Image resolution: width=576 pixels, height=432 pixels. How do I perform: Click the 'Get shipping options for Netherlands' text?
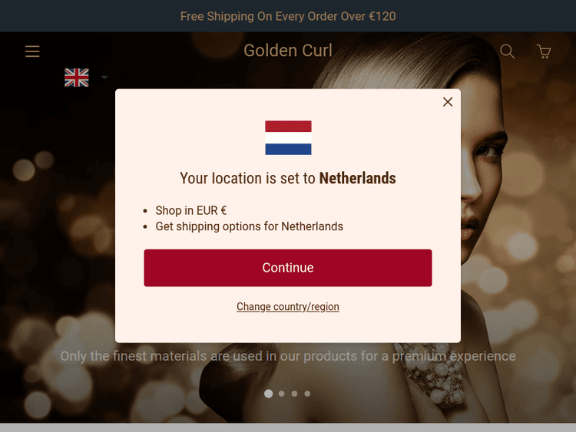(249, 226)
